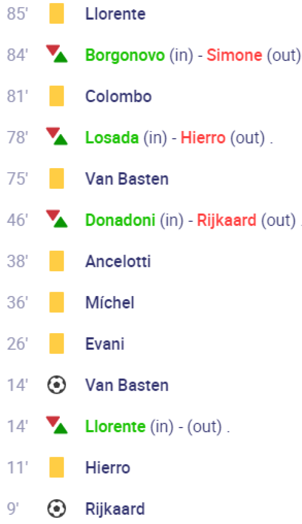
Task: Click the red Hierro substituted-out name
Action: coord(203,138)
